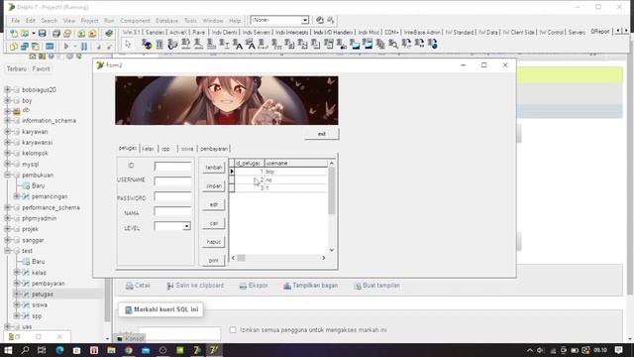Open the Project menu in Delphi
The image size is (634, 357).
[x=89, y=21]
